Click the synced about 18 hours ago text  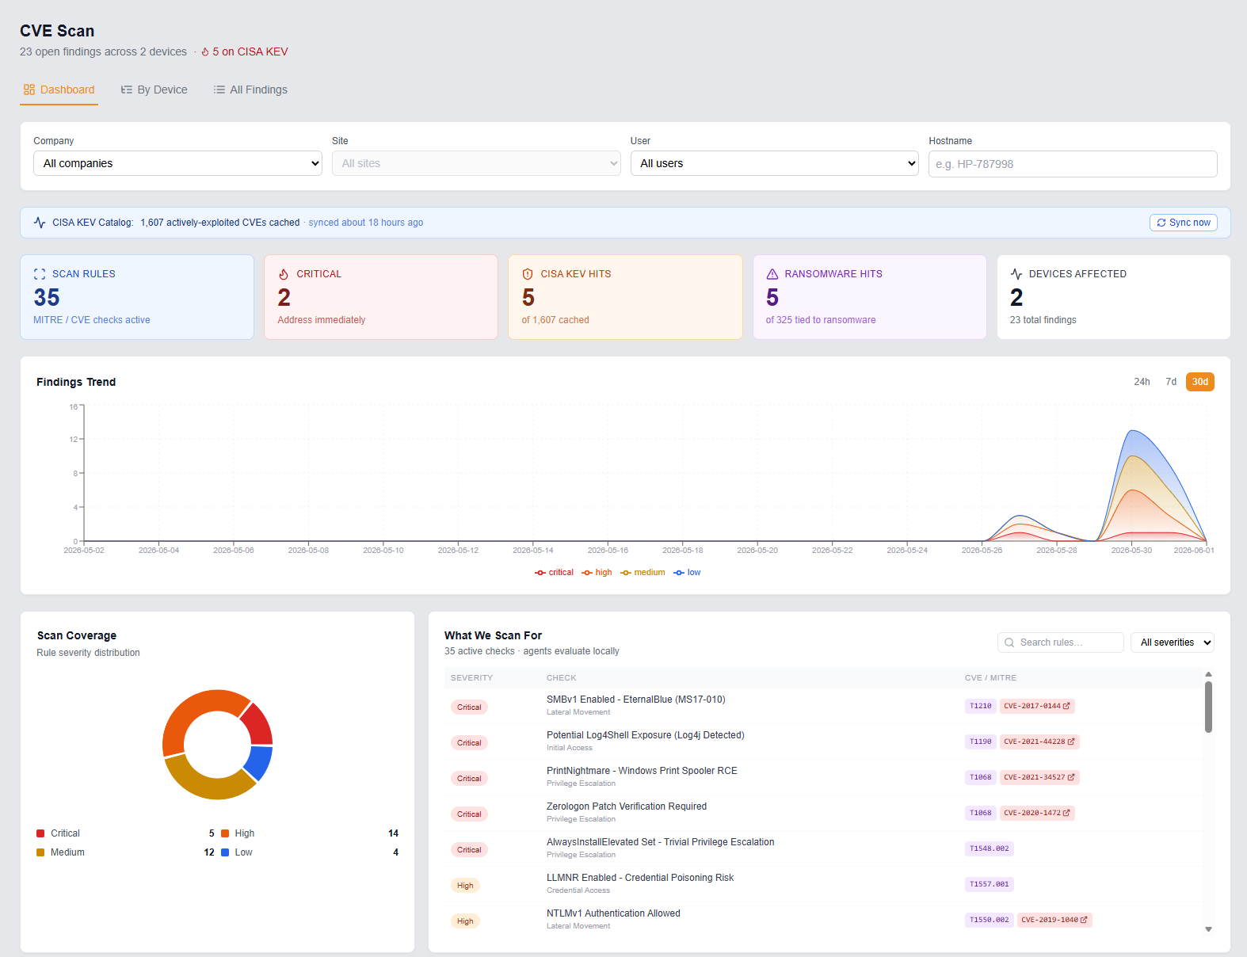coord(366,223)
